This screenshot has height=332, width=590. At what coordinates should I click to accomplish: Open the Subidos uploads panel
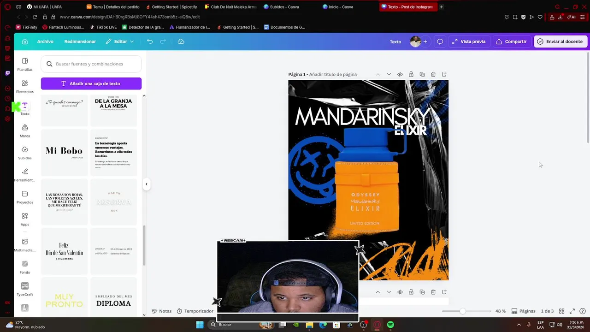click(x=25, y=153)
